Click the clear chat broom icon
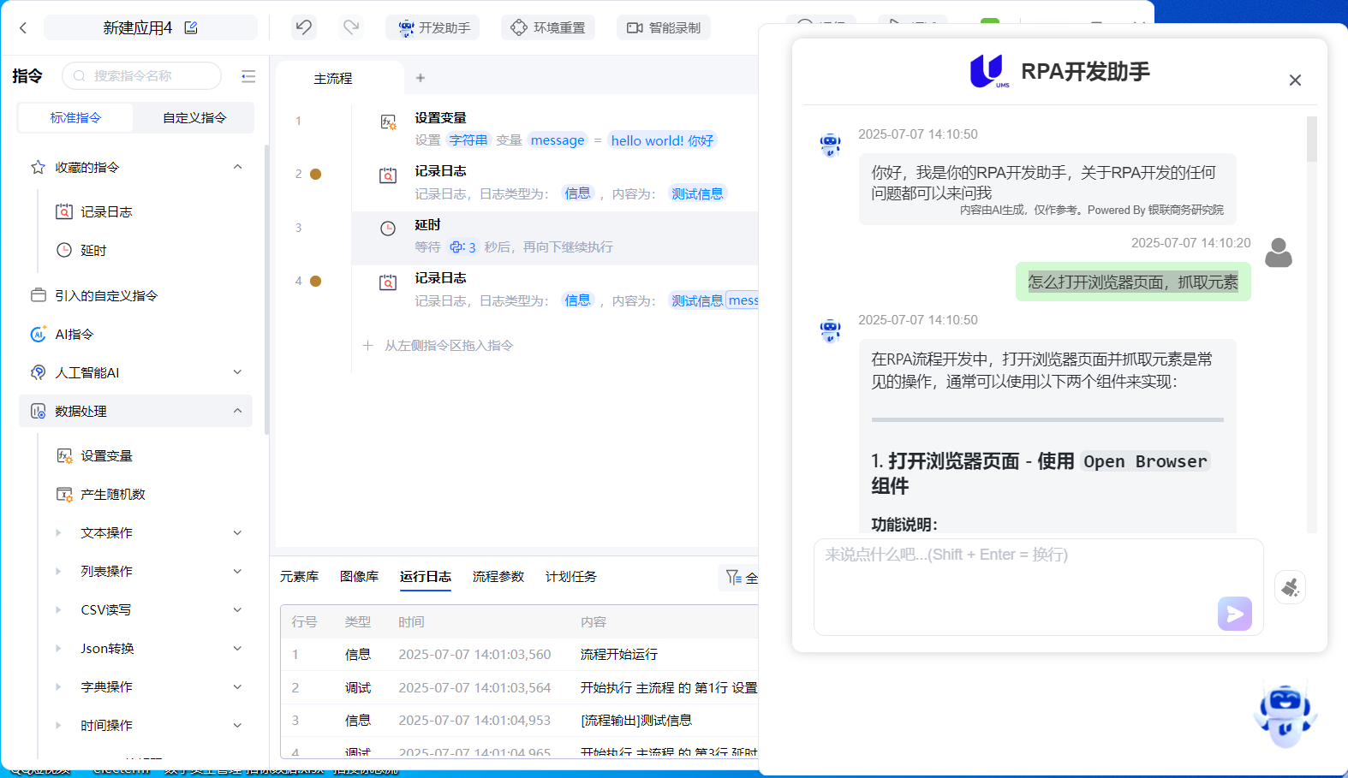Image resolution: width=1348 pixels, height=778 pixels. coord(1290,587)
